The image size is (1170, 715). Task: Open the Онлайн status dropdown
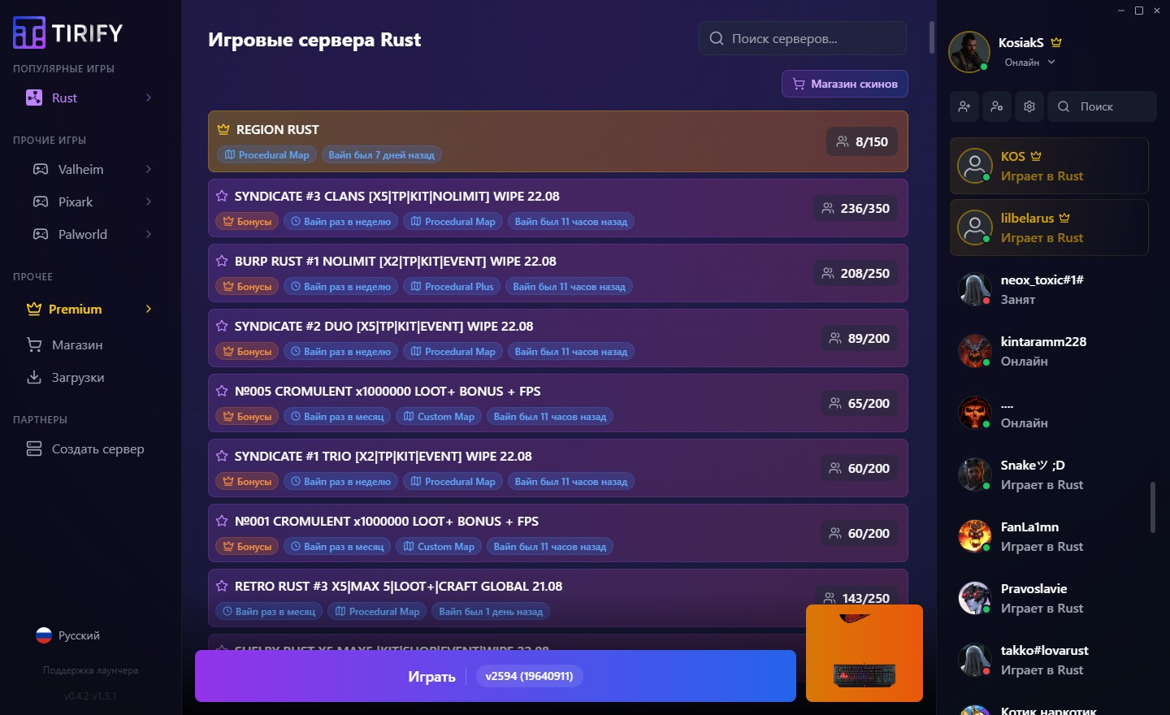[x=1029, y=63]
